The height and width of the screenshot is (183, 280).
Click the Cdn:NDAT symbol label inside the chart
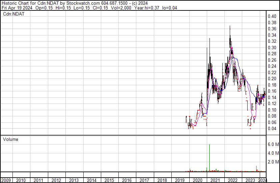(13, 14)
